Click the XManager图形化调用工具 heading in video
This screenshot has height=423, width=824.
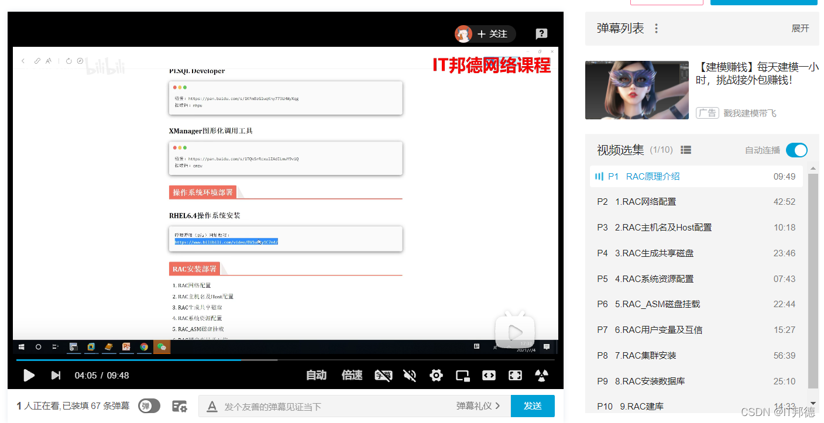[x=211, y=131]
